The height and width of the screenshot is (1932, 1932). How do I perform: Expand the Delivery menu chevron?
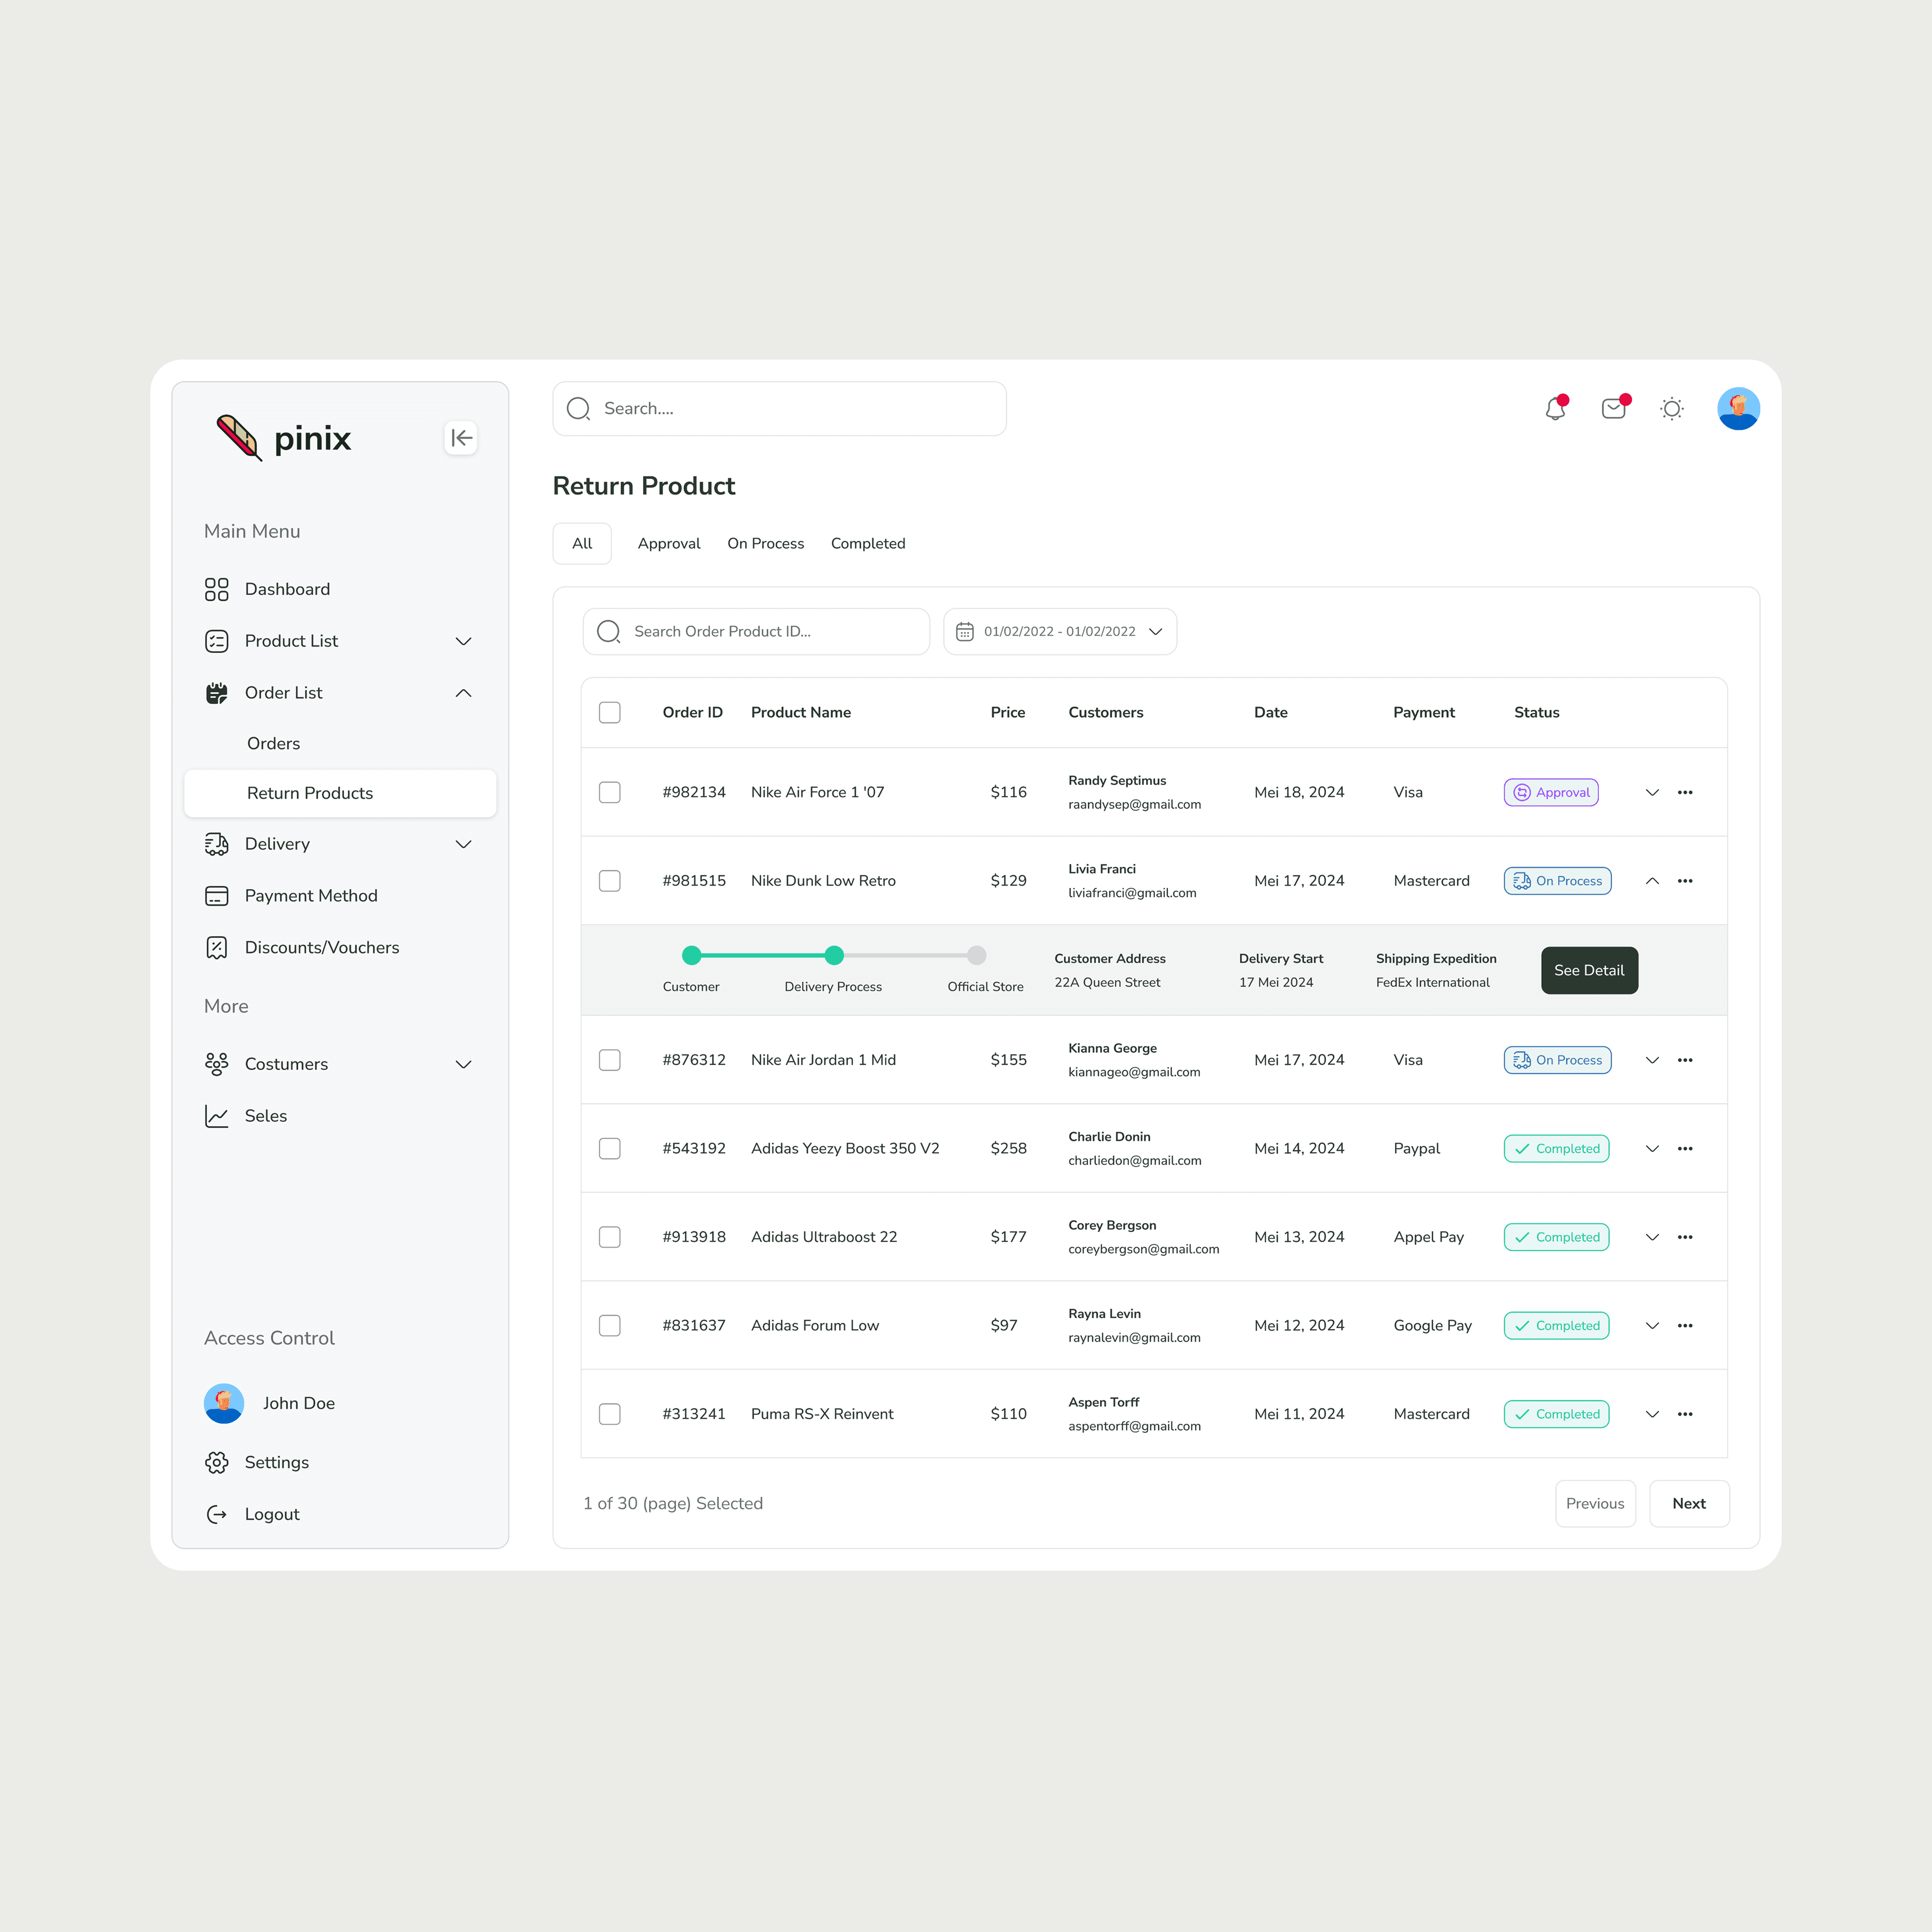[x=463, y=844]
